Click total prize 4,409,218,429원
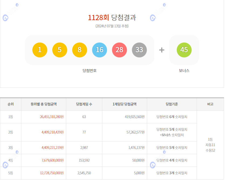Viewport: 225px width, 180px height. (53, 132)
